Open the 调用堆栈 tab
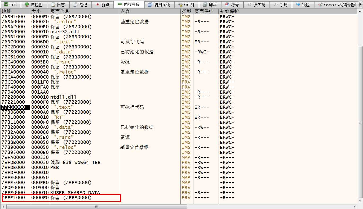 (159, 4)
